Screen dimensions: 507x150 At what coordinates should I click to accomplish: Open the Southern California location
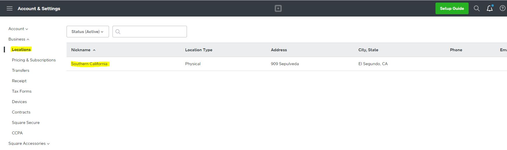click(x=89, y=64)
